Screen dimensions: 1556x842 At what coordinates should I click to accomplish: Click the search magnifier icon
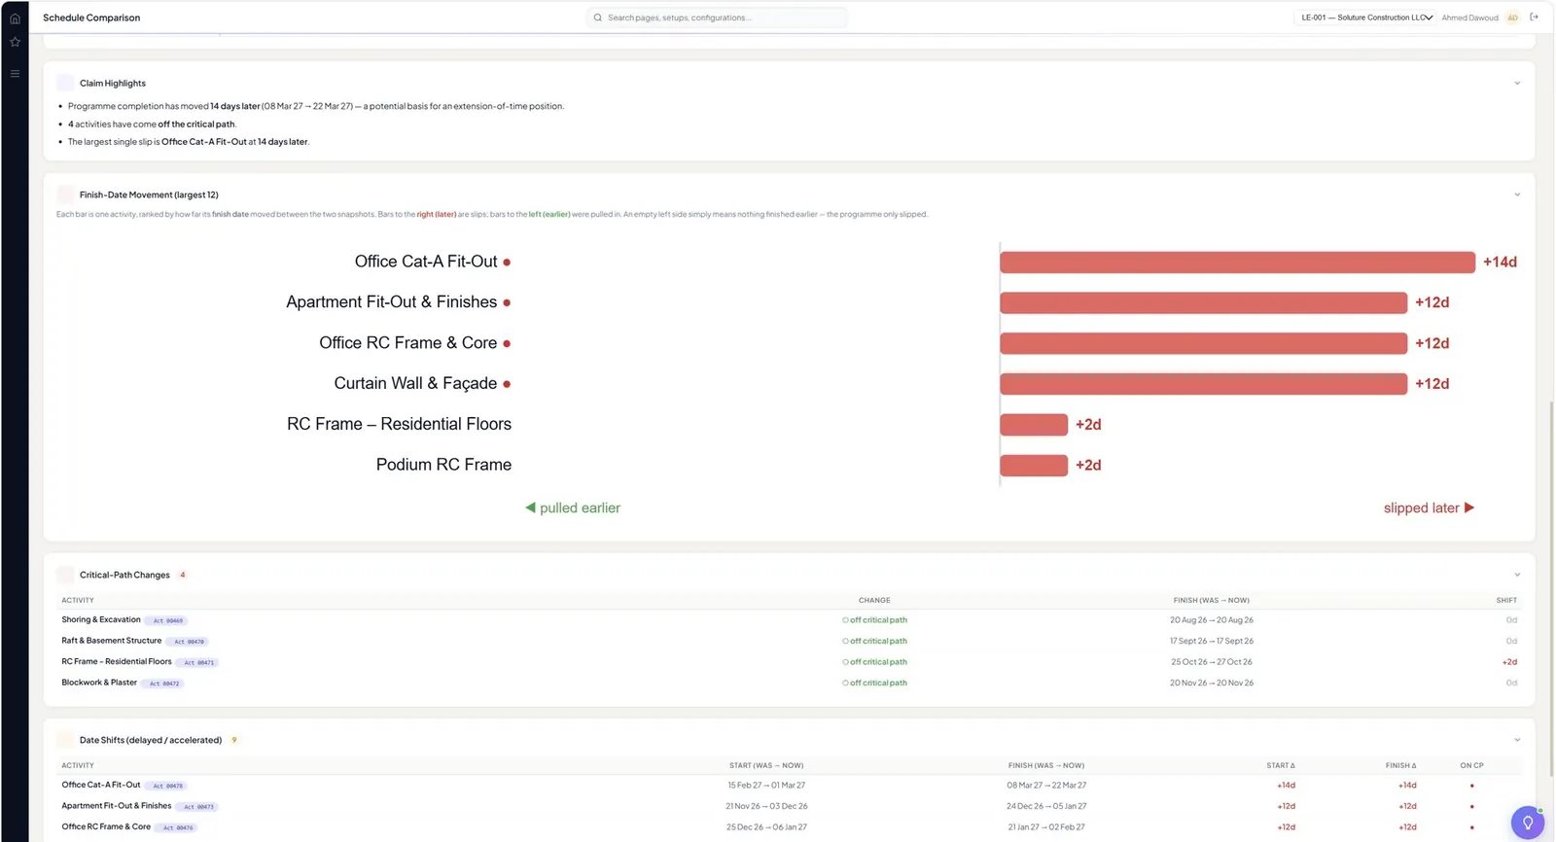(x=598, y=18)
